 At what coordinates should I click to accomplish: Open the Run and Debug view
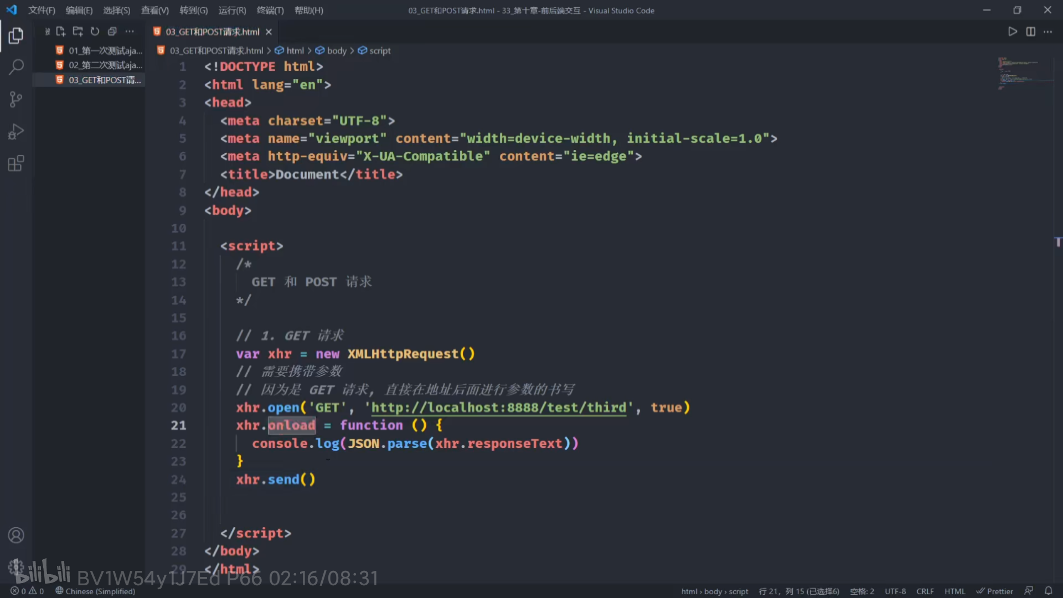click(16, 132)
